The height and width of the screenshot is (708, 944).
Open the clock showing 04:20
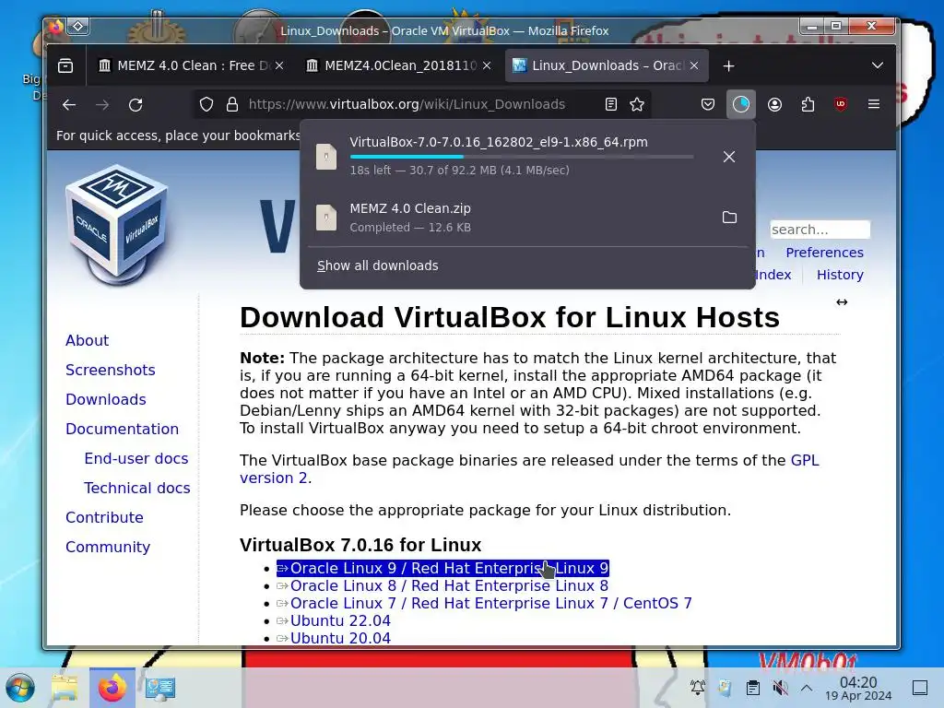[x=858, y=688]
